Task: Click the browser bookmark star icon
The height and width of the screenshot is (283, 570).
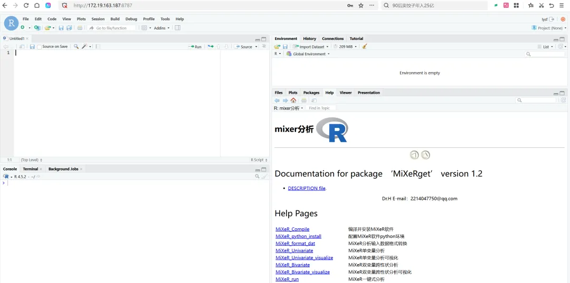Action: click(361, 5)
